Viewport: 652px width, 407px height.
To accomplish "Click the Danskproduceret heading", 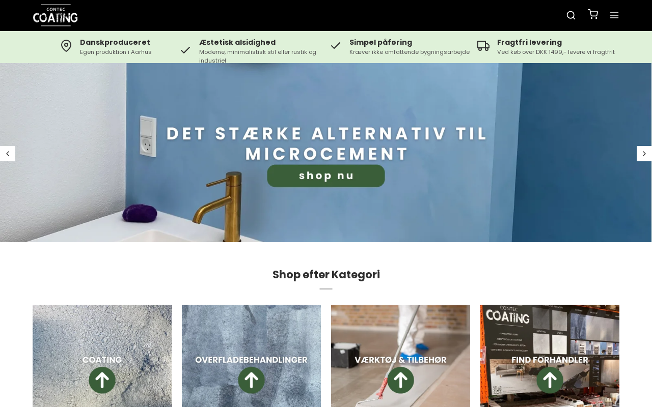I will pos(115,42).
